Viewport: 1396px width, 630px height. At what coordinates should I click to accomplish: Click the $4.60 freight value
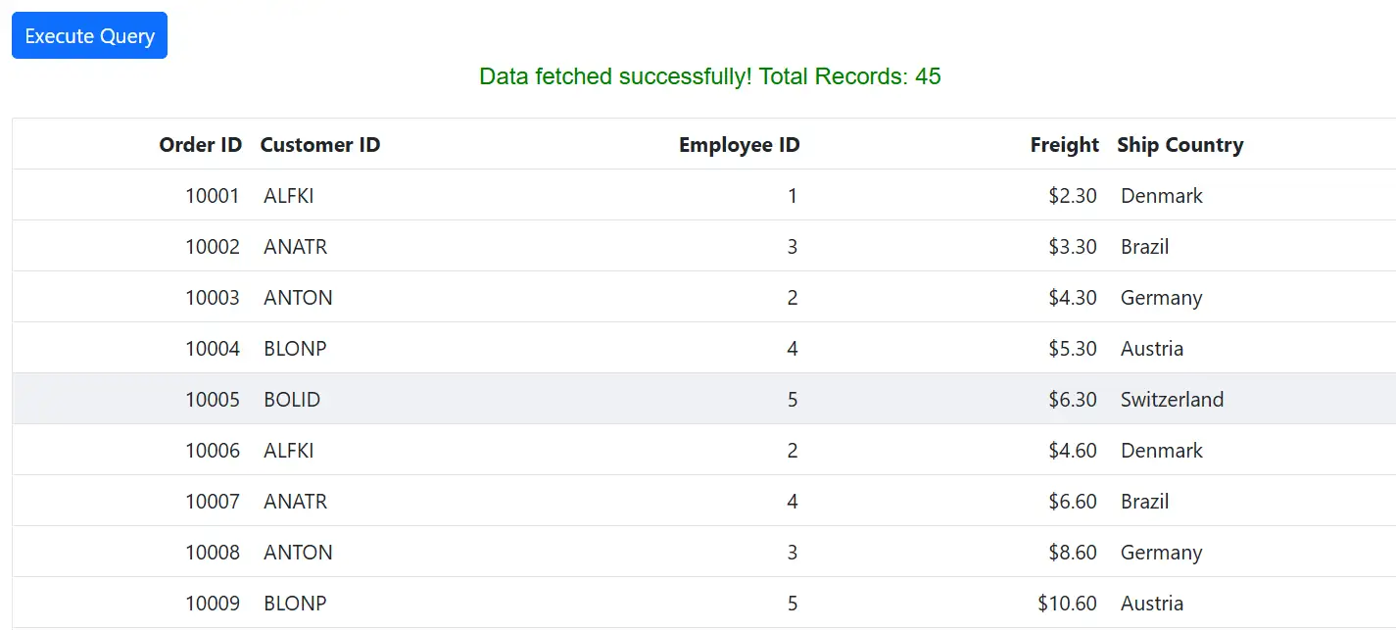click(1073, 451)
